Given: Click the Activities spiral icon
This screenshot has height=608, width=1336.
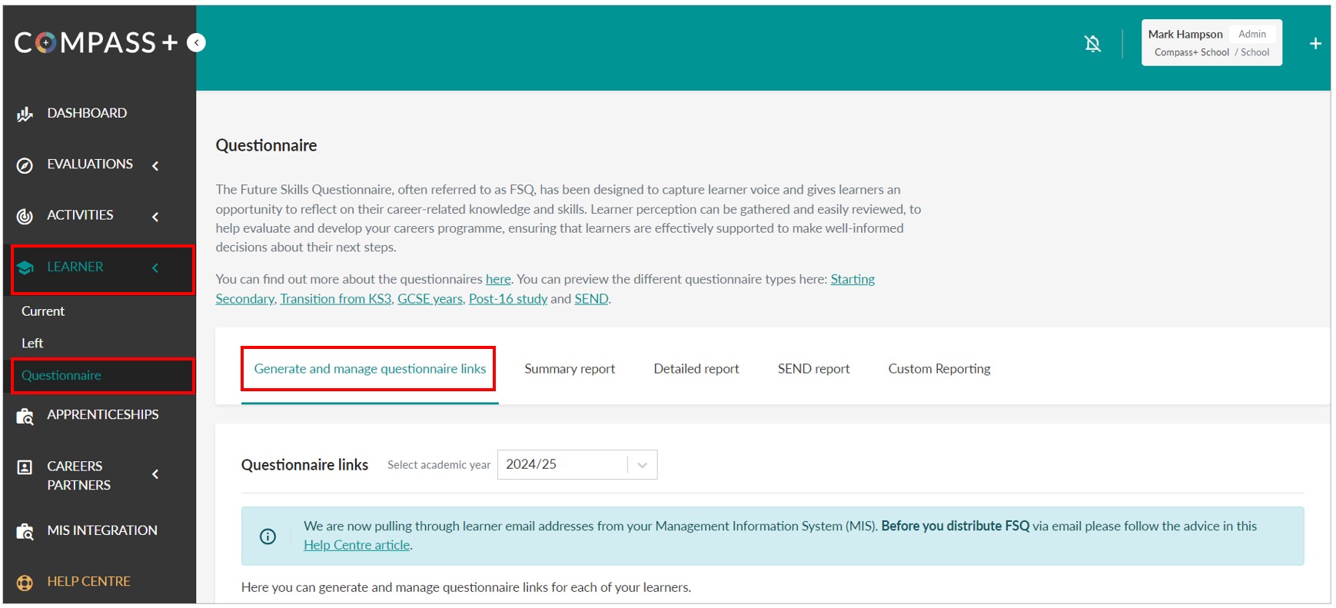Looking at the screenshot, I should [x=25, y=216].
